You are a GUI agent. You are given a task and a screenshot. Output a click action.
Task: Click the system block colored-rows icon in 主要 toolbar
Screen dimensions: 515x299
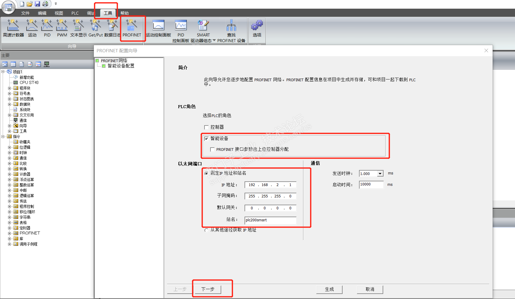pos(30,64)
